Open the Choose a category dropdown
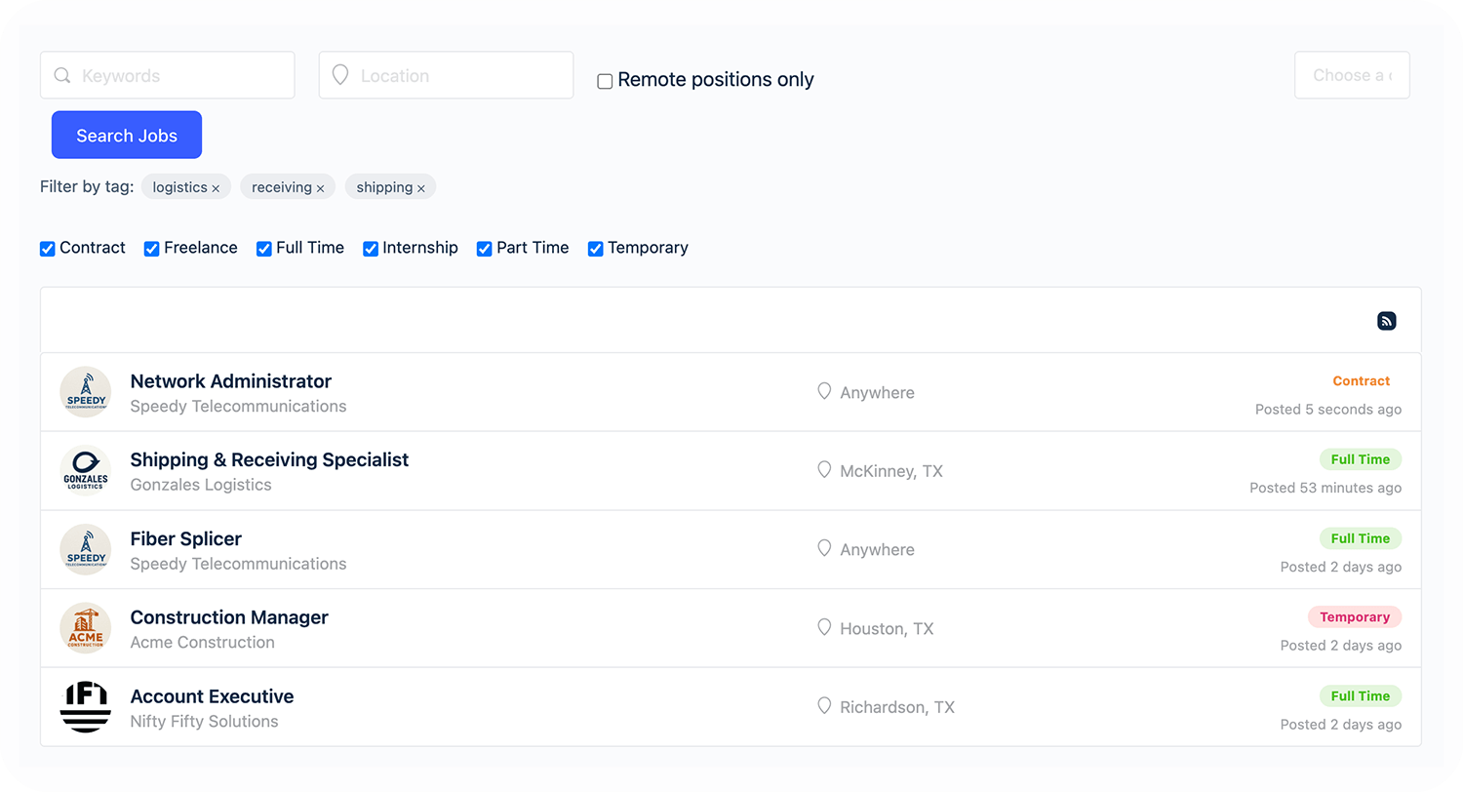The image size is (1463, 792). 1351,75
